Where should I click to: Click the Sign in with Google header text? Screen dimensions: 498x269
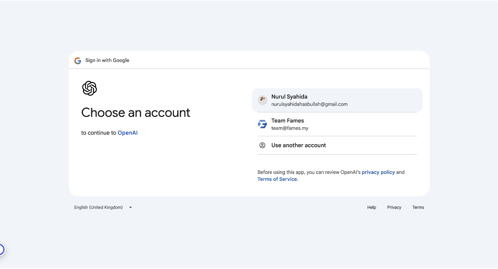107,61
